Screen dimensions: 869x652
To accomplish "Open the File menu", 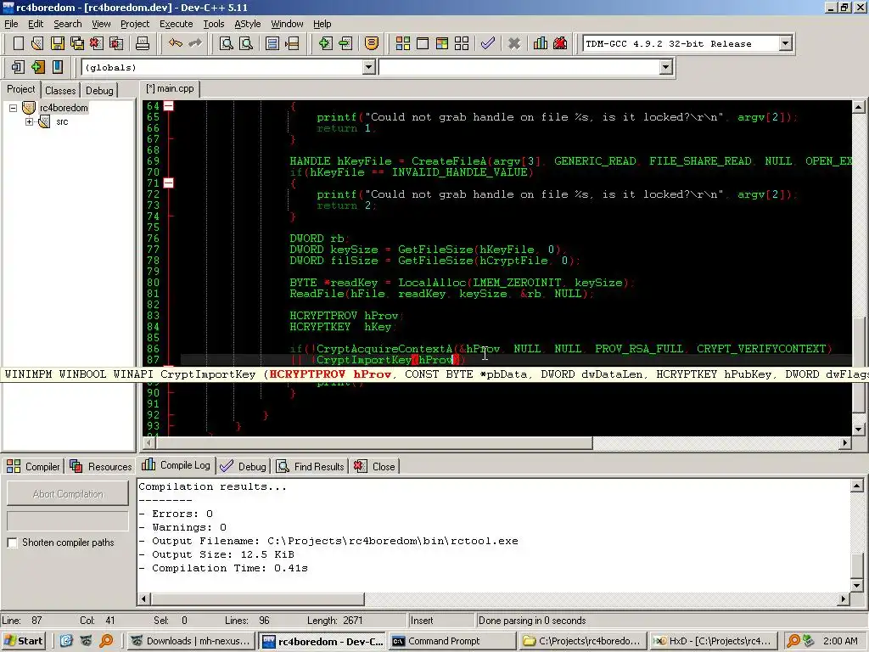I will click(x=11, y=24).
